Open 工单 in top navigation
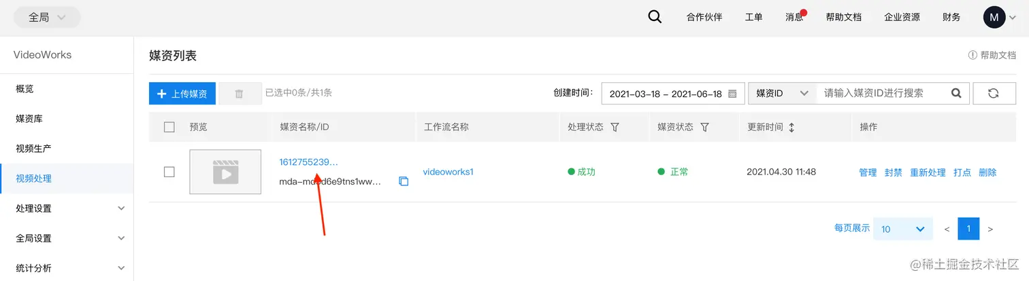The image size is (1029, 281). 754,18
